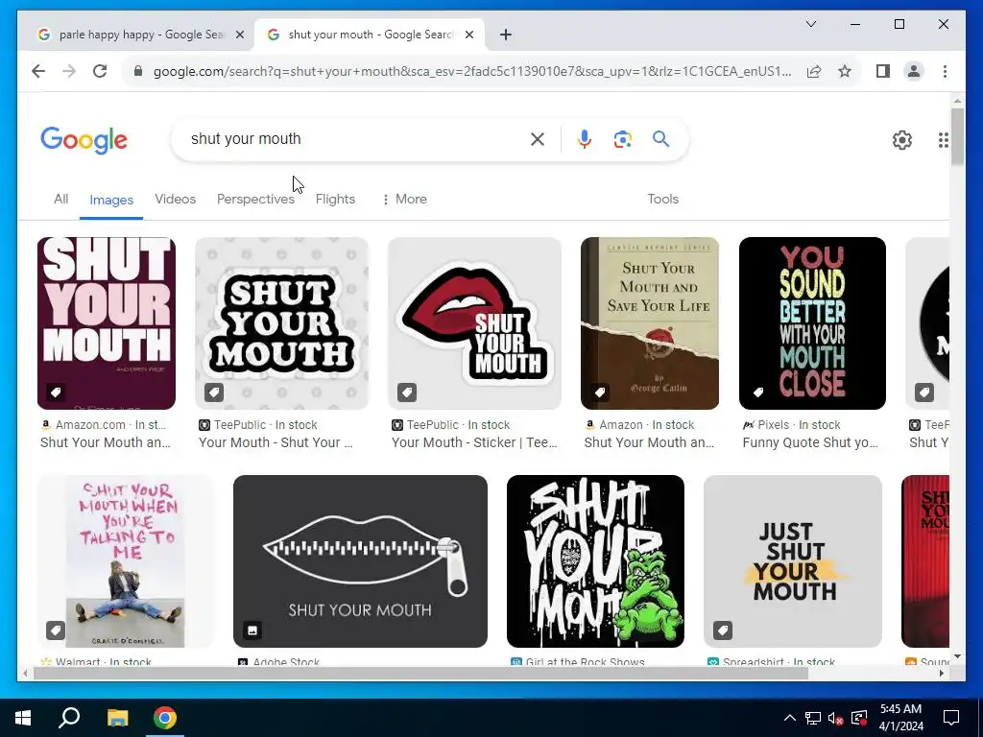Show hidden system tray icons
This screenshot has height=737, width=983.
(790, 718)
